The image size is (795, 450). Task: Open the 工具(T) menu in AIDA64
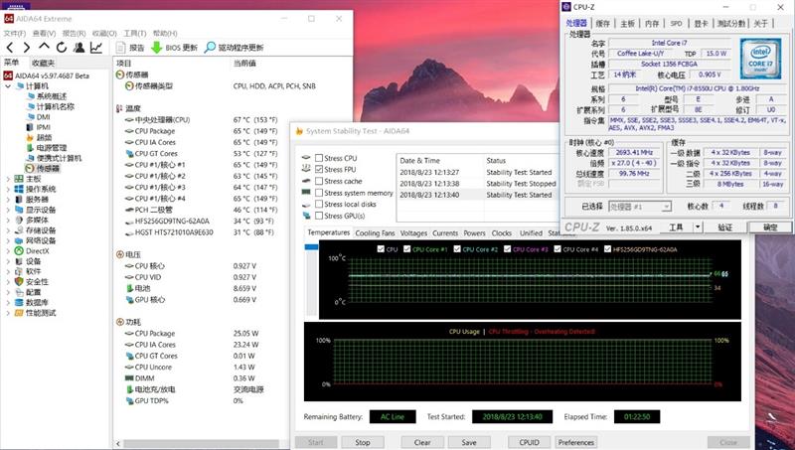click(135, 33)
